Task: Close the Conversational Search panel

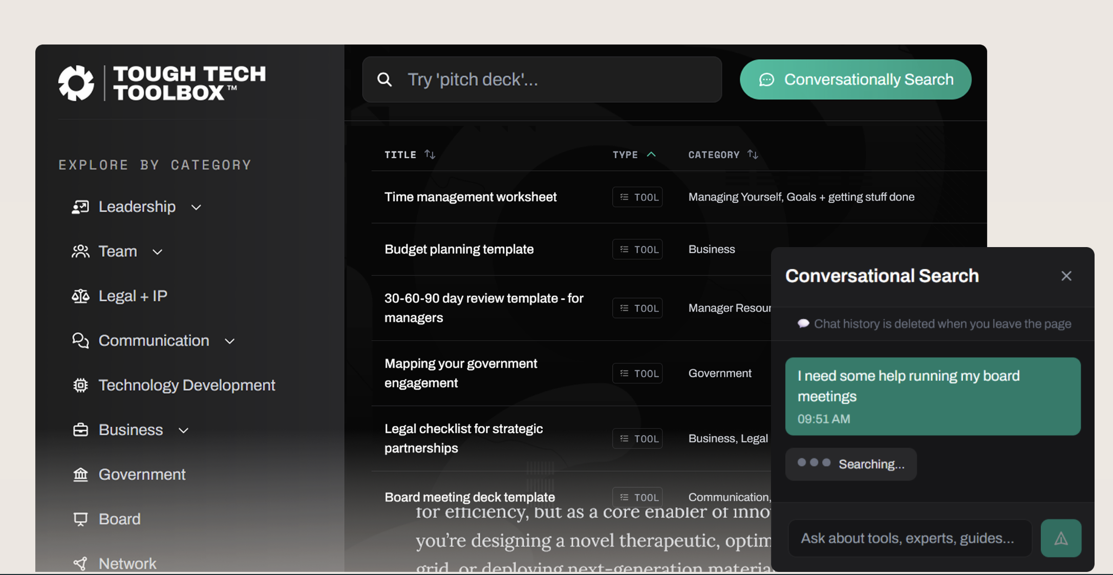Action: (1066, 276)
